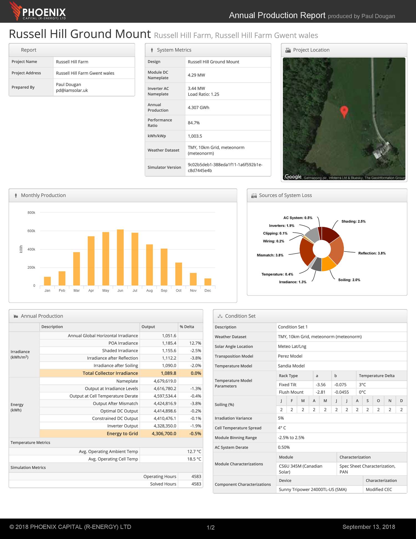416x539 pixels.
Task: Click the December bar in the chart
Action: [x=208, y=282]
